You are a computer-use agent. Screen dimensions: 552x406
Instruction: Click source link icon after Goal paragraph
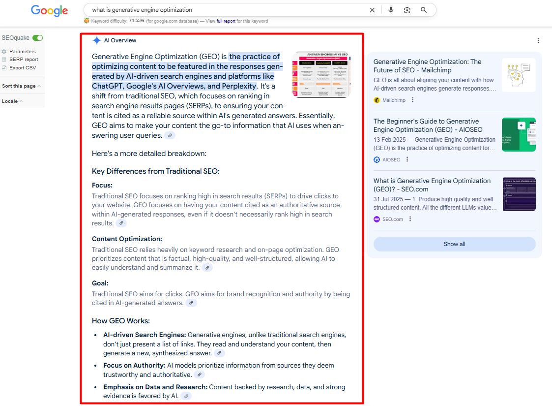(191, 303)
